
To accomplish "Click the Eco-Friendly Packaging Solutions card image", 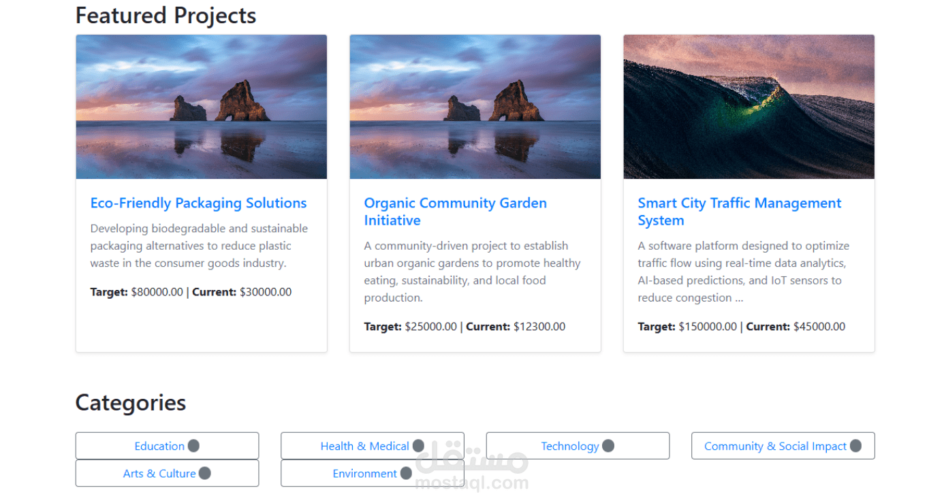I will [202, 107].
